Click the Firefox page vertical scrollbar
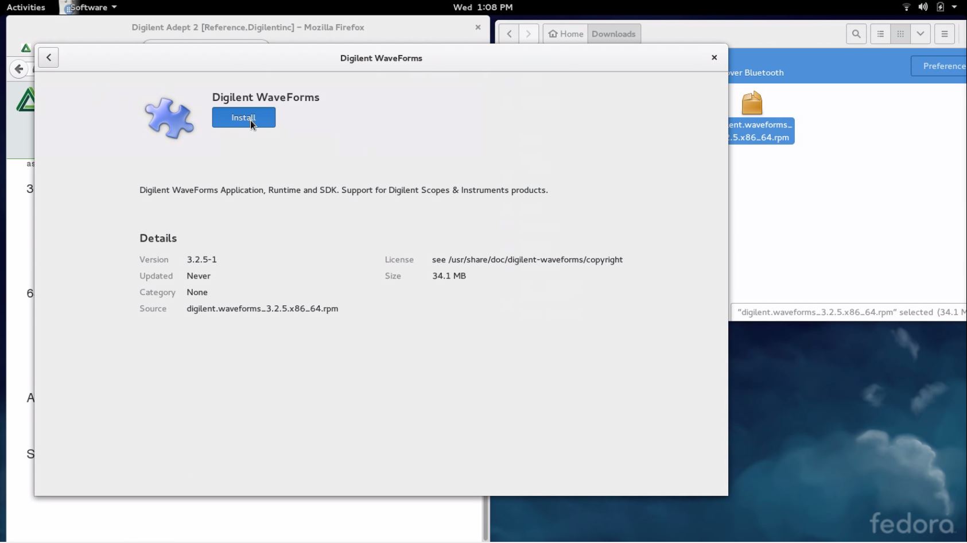 pos(486,518)
